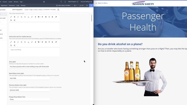The width and height of the screenshot is (187, 105).
Task: Edit the Aria Label input field
Action: point(29,66)
